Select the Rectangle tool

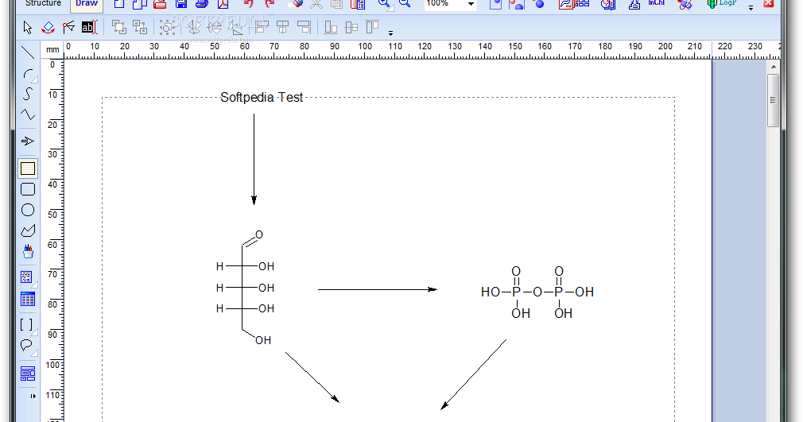pyautogui.click(x=28, y=168)
